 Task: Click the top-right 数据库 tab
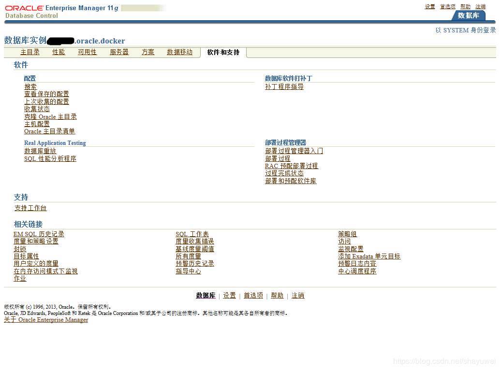pyautogui.click(x=469, y=15)
